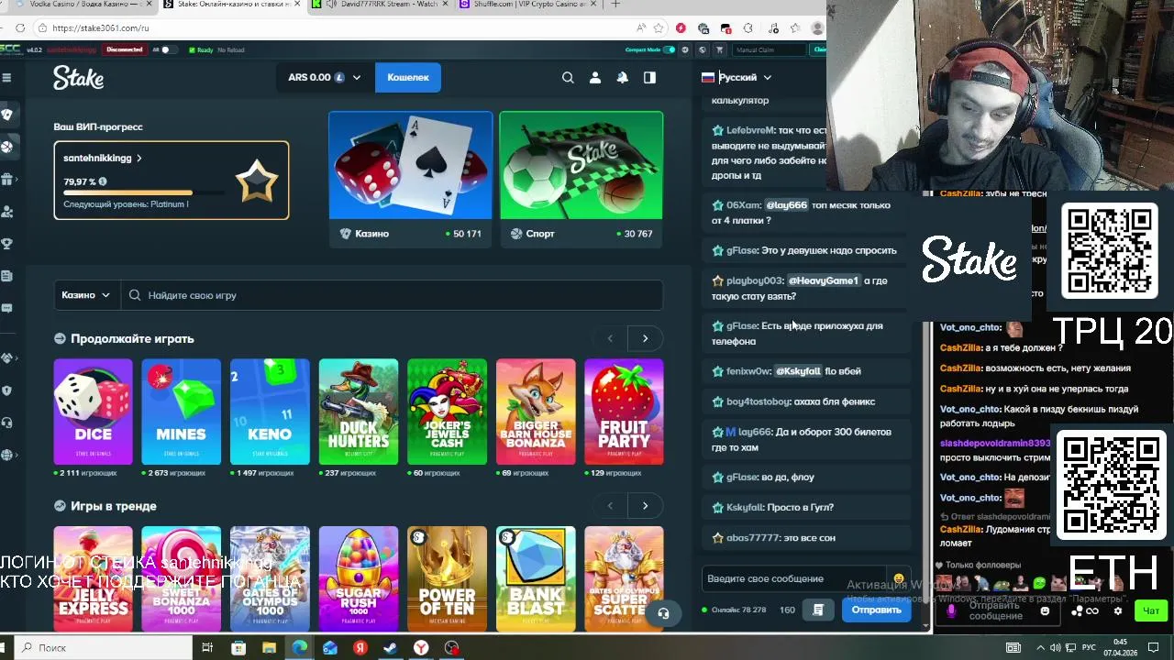Open the Fruit Party game thumbnail
The width and height of the screenshot is (1174, 660).
[624, 412]
